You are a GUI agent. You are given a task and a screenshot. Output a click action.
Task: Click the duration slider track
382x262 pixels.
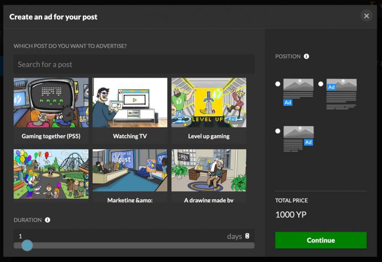pos(134,245)
